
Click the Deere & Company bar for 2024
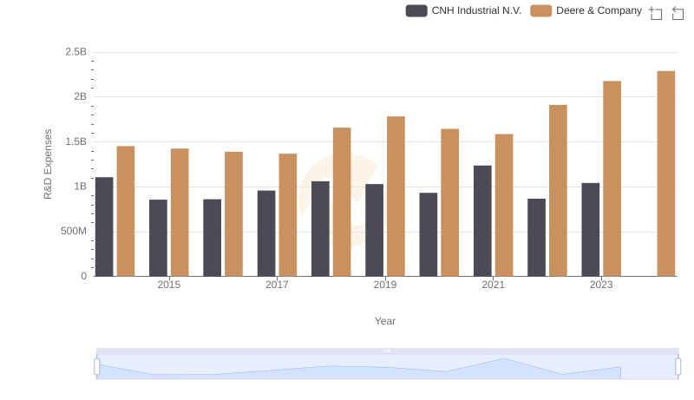click(666, 174)
